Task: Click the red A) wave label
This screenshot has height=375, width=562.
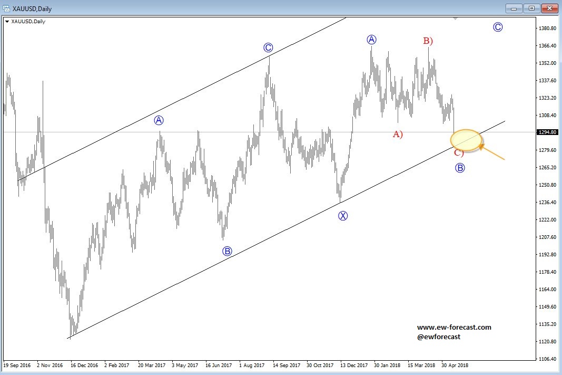Action: click(398, 134)
